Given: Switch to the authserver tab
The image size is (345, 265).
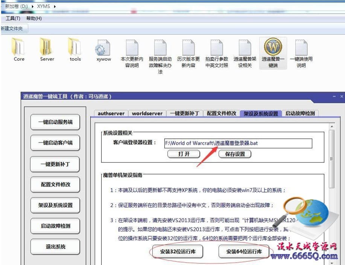Looking at the screenshot, I should pos(111,113).
